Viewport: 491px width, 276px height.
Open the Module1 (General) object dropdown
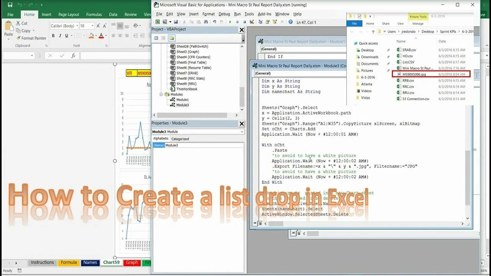(303, 49)
